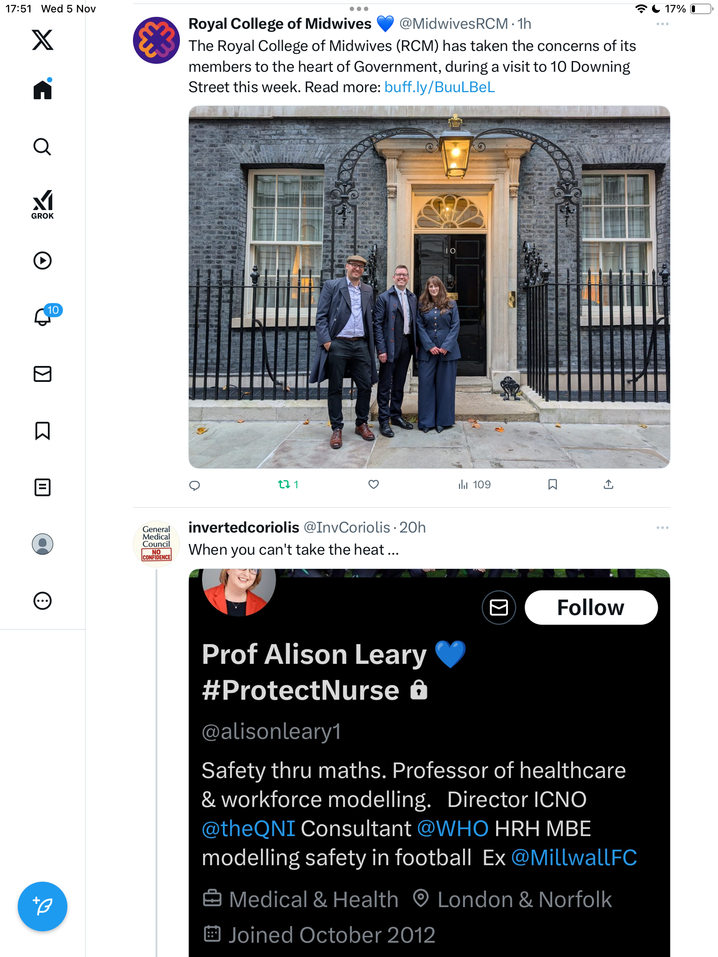Open the Profile page from sidebar
This screenshot has width=718, height=957.
point(43,544)
